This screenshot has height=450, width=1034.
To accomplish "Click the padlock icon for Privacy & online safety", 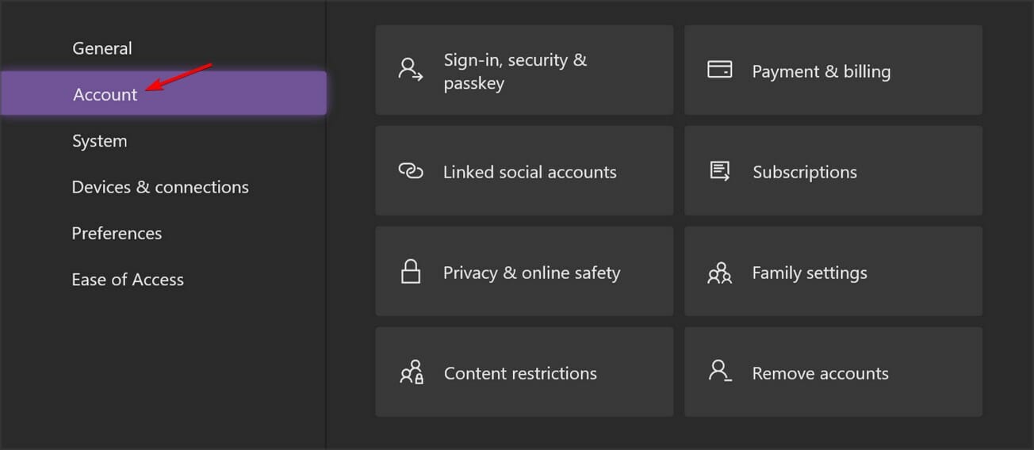I will click(x=410, y=271).
